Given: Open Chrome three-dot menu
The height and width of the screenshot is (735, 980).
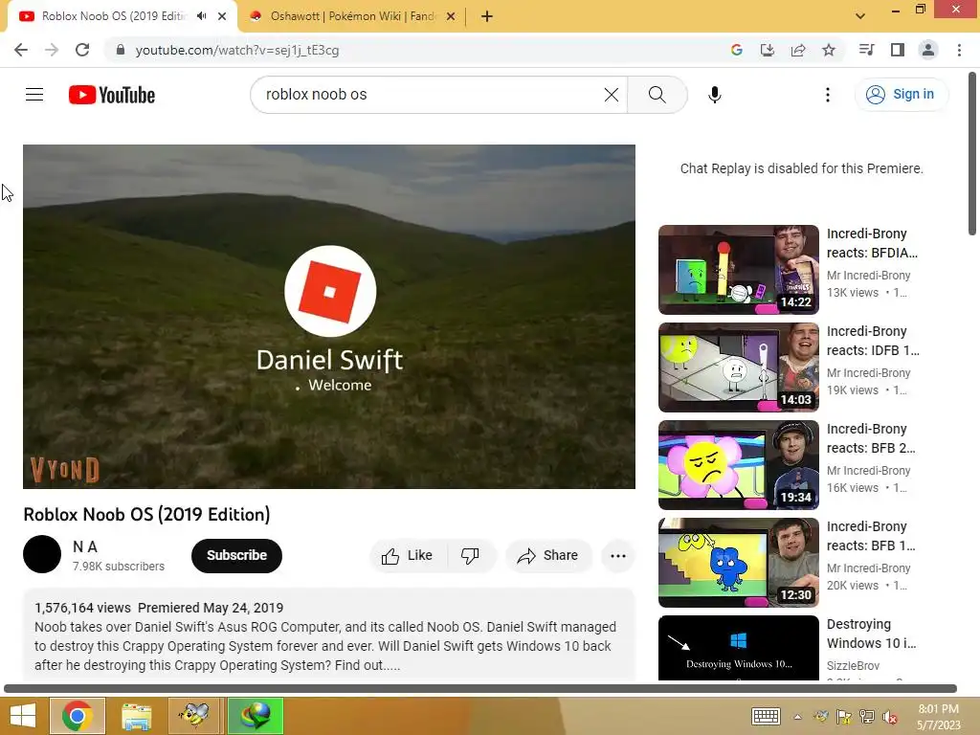Looking at the screenshot, I should click(x=959, y=50).
